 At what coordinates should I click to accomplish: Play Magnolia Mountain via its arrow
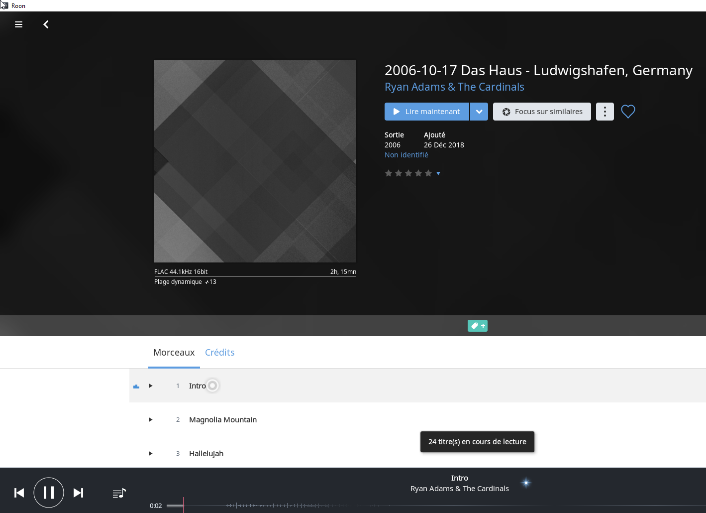pos(151,419)
